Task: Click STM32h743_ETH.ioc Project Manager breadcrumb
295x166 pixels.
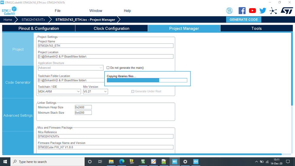Action: [85, 19]
